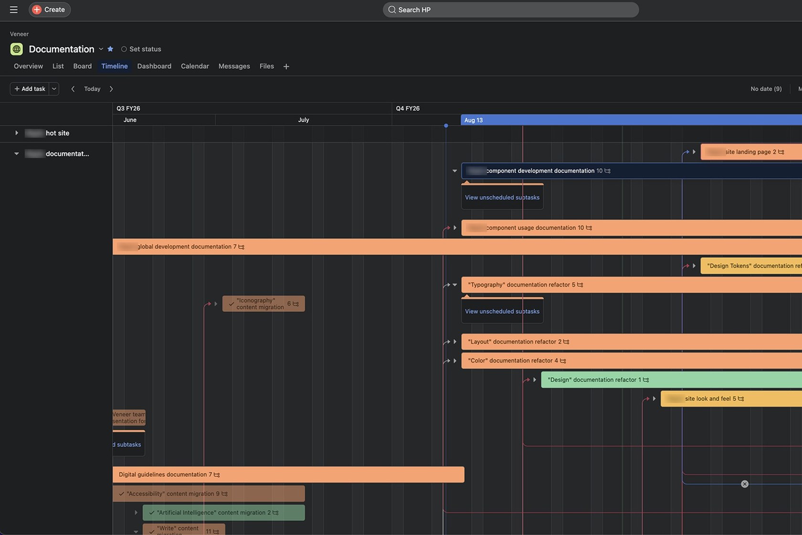The width and height of the screenshot is (802, 535).
Task: Click subtask icon on Iconography content migration
Action: tap(295, 304)
